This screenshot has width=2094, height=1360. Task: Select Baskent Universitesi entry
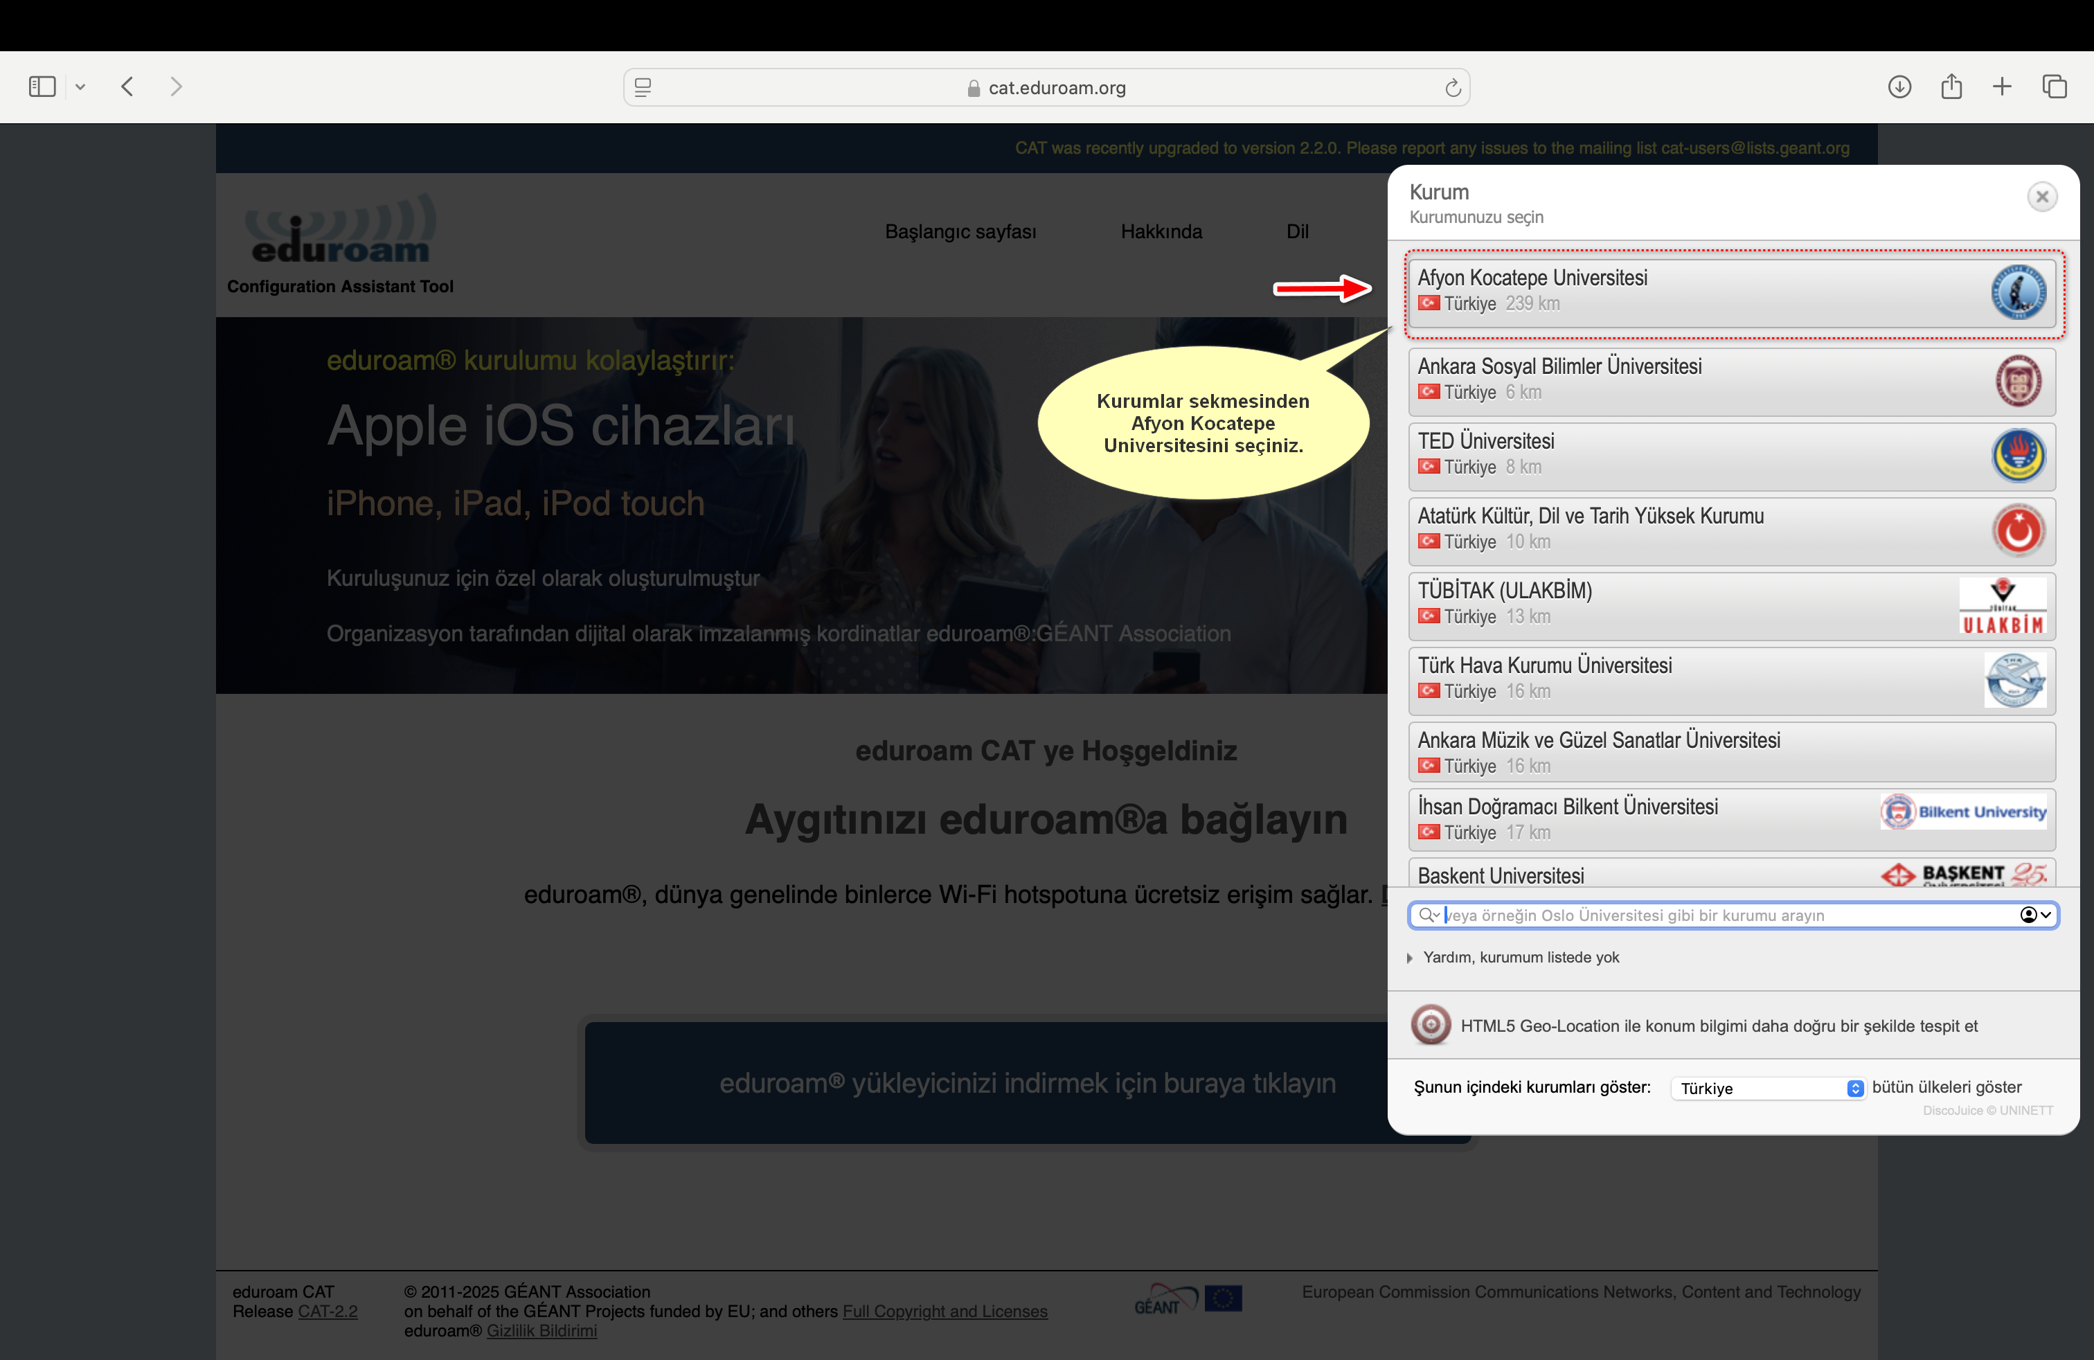(1732, 873)
